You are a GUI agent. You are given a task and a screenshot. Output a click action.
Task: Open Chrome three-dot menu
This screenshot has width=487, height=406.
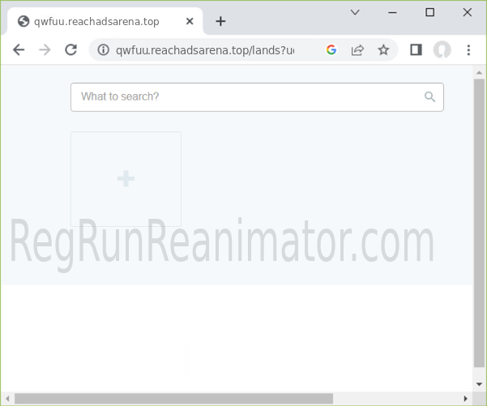pos(468,50)
